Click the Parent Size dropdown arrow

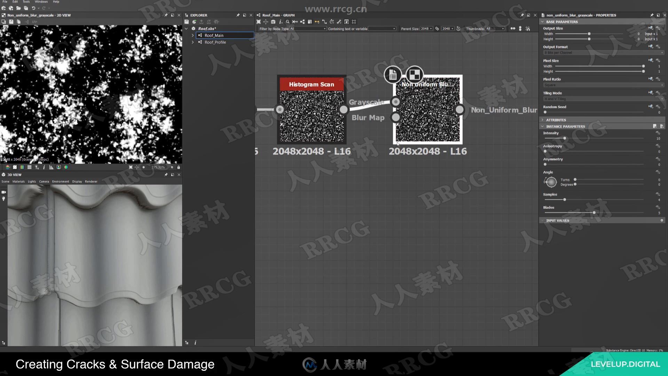click(430, 29)
